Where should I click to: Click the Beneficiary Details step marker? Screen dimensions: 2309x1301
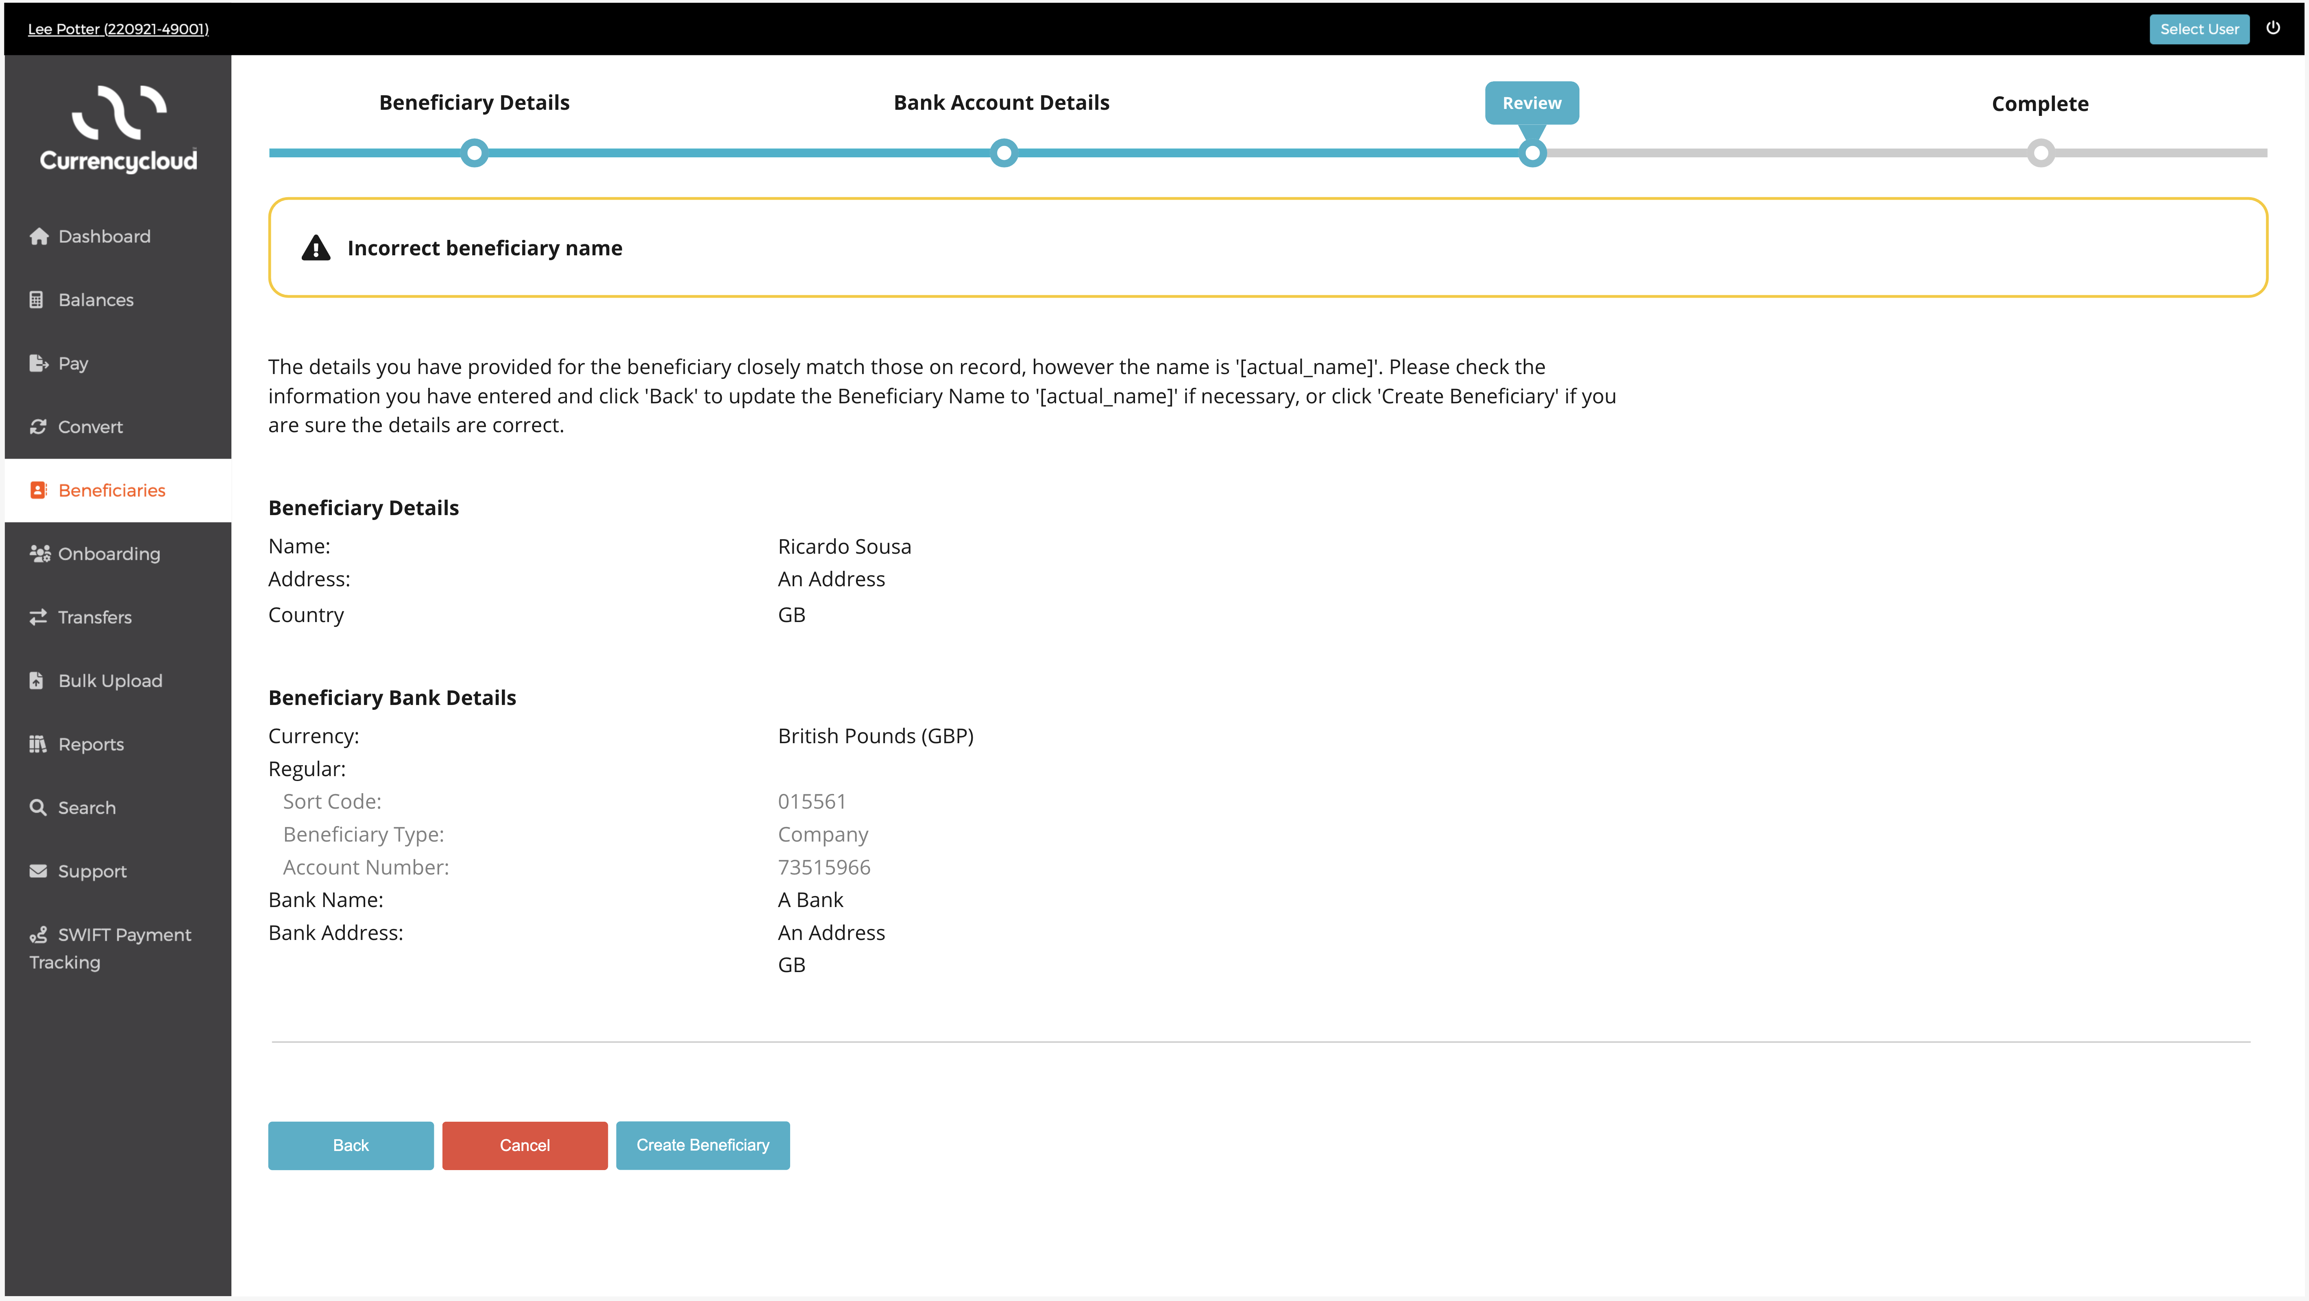474,153
